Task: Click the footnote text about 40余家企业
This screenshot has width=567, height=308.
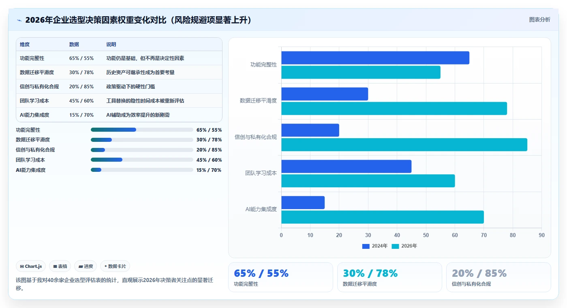Action: click(115, 284)
